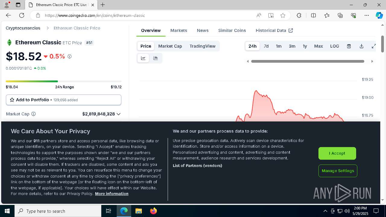Viewport: 386px width, 217px height.
Task: Select the TradingView chart mode
Action: coord(203,46)
